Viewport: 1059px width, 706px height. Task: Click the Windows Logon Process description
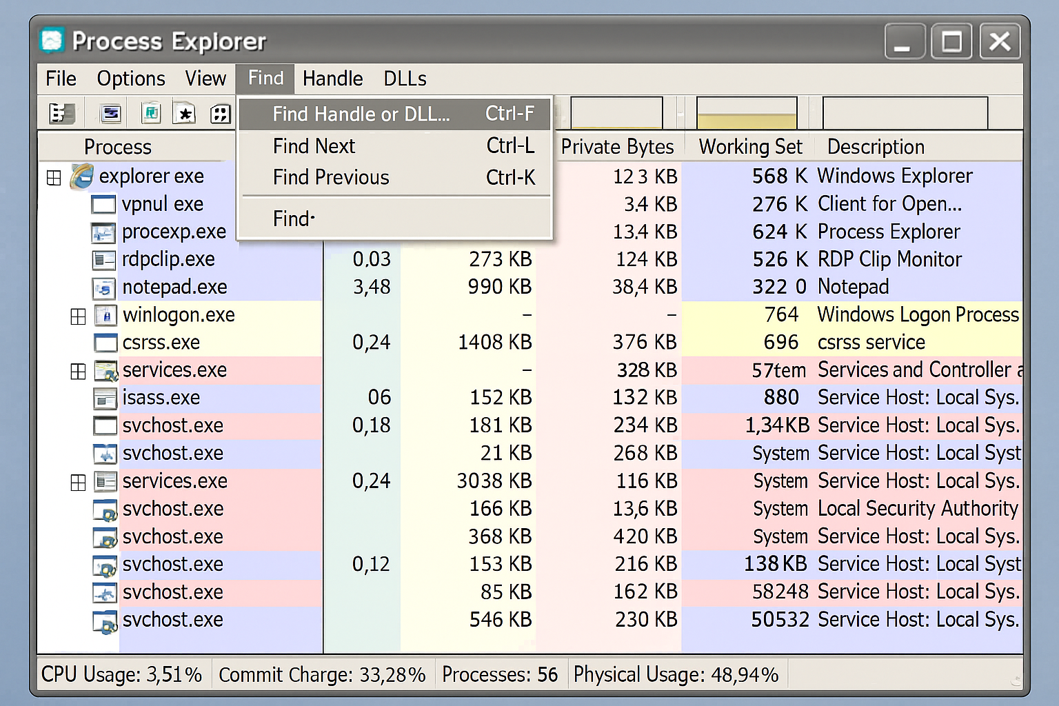click(918, 315)
